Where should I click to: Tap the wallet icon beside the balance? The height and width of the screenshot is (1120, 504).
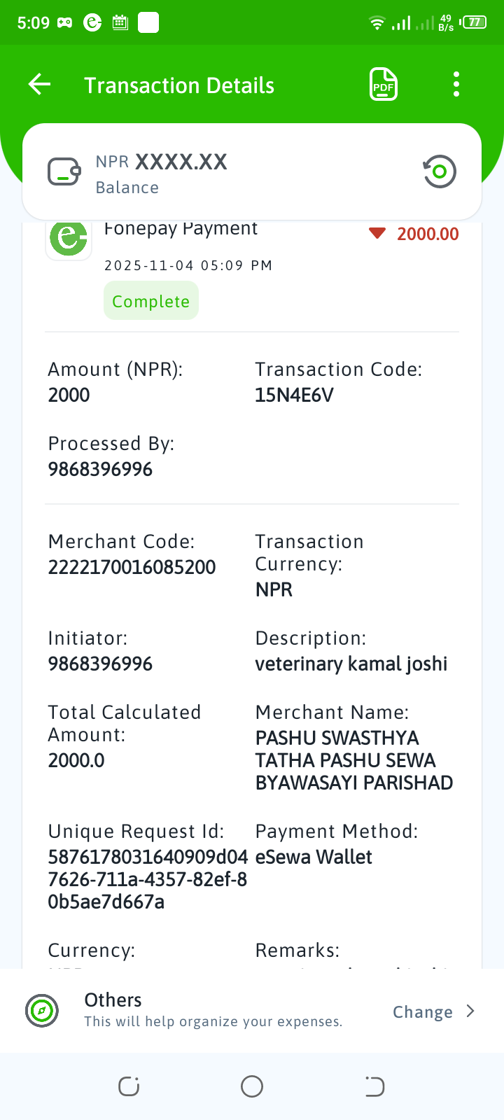(64, 171)
